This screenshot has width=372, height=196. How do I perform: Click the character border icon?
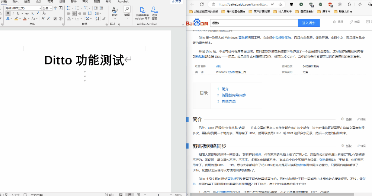[x=61, y=8]
